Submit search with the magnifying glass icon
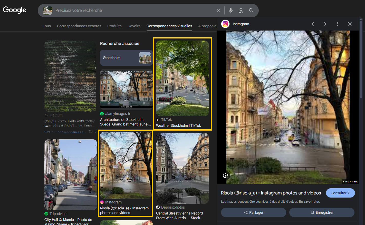 pos(251,11)
